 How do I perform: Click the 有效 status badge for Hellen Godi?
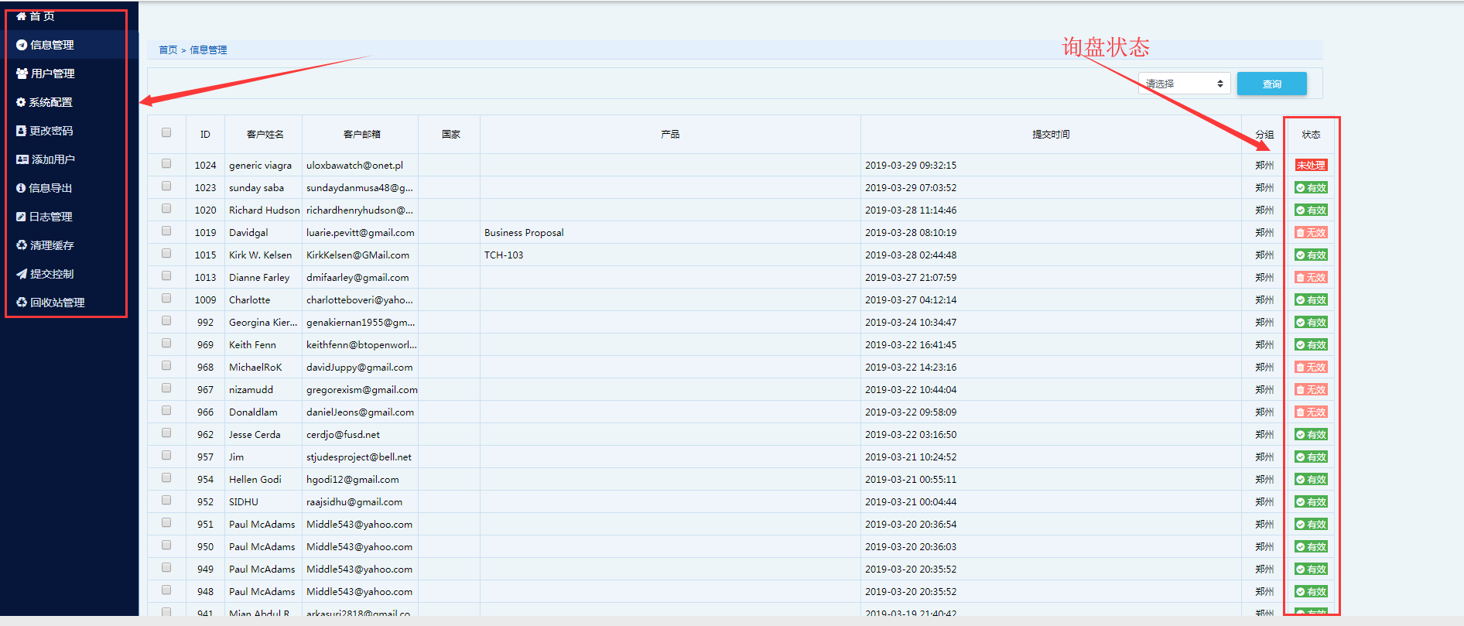point(1312,479)
